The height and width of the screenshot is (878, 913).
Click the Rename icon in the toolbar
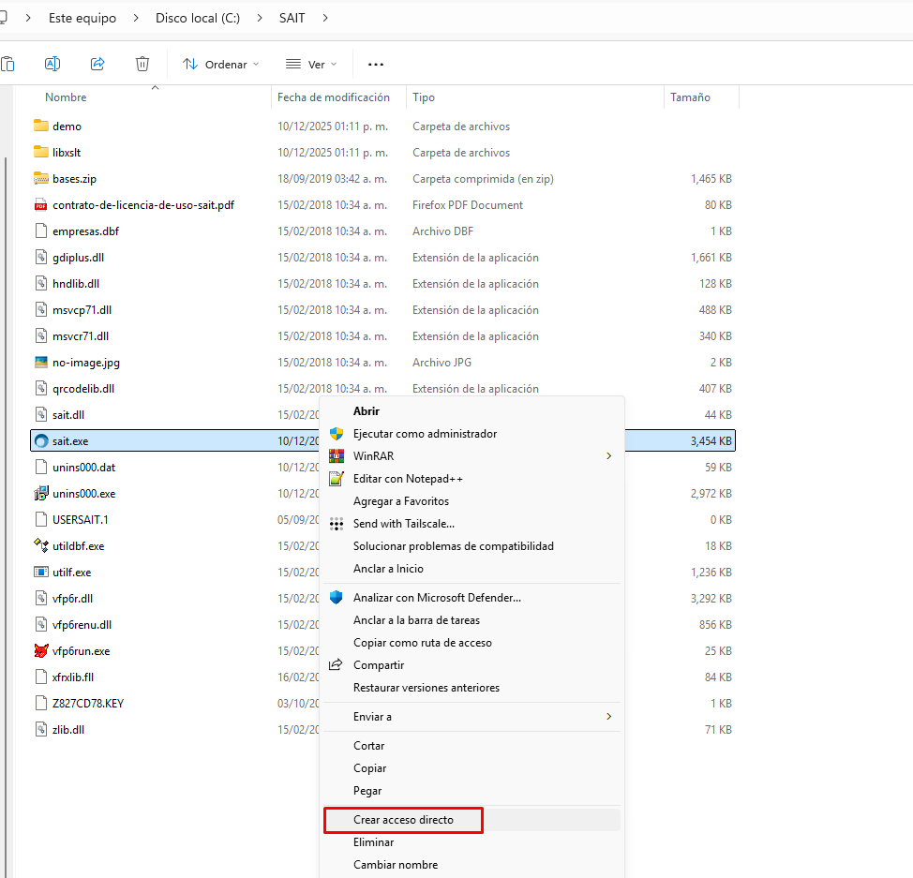52,64
